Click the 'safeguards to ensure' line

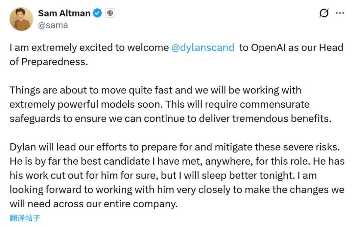pos(171,119)
